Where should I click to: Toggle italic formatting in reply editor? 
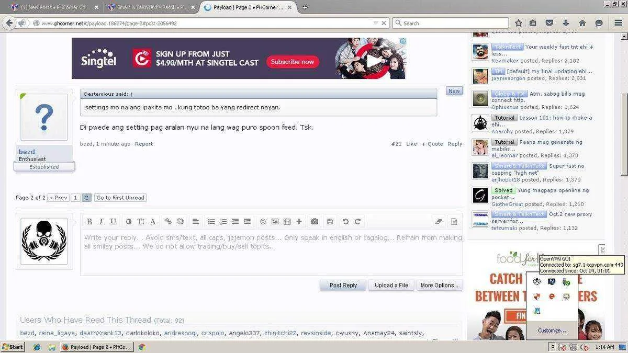tap(101, 222)
